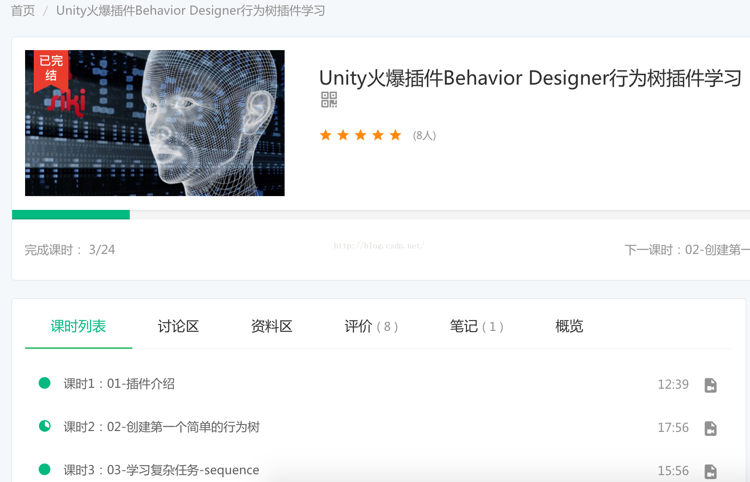750x482 pixels.
Task: Go to next lesson 下一课时 link
Action: tap(687, 250)
